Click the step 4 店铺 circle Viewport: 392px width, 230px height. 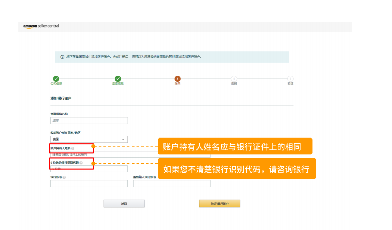pyautogui.click(x=234, y=79)
